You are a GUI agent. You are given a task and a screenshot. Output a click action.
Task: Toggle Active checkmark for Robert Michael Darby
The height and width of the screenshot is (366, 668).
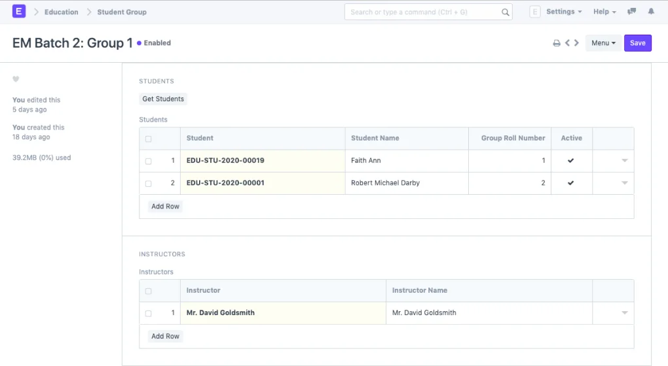(x=571, y=183)
